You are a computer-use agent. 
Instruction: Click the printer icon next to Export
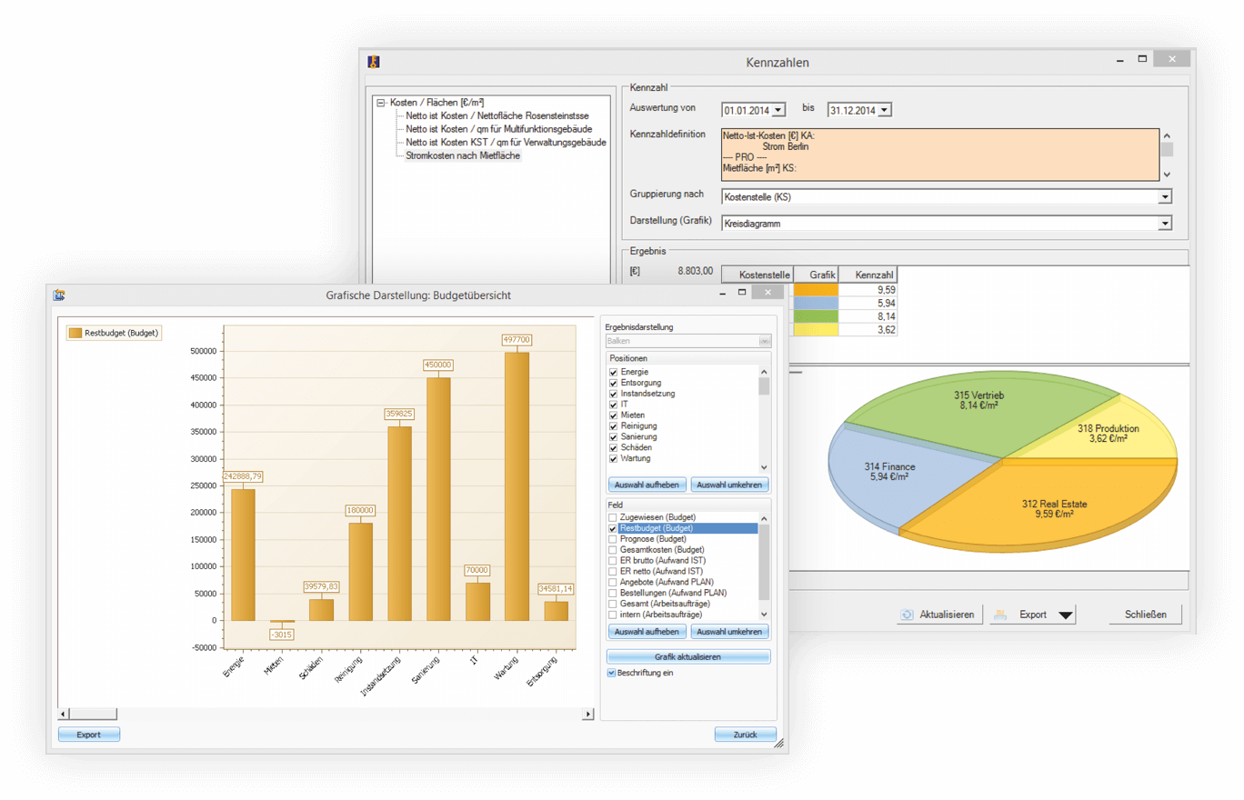[x=999, y=615]
